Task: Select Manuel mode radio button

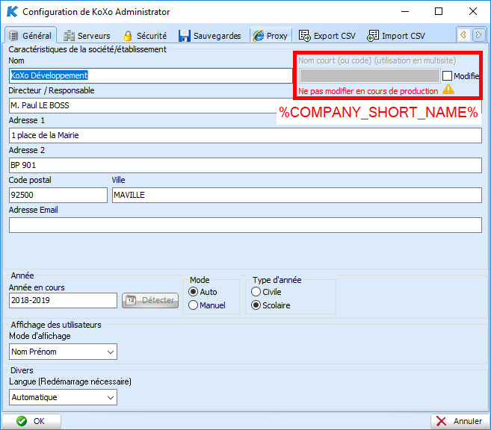Action: [194, 305]
